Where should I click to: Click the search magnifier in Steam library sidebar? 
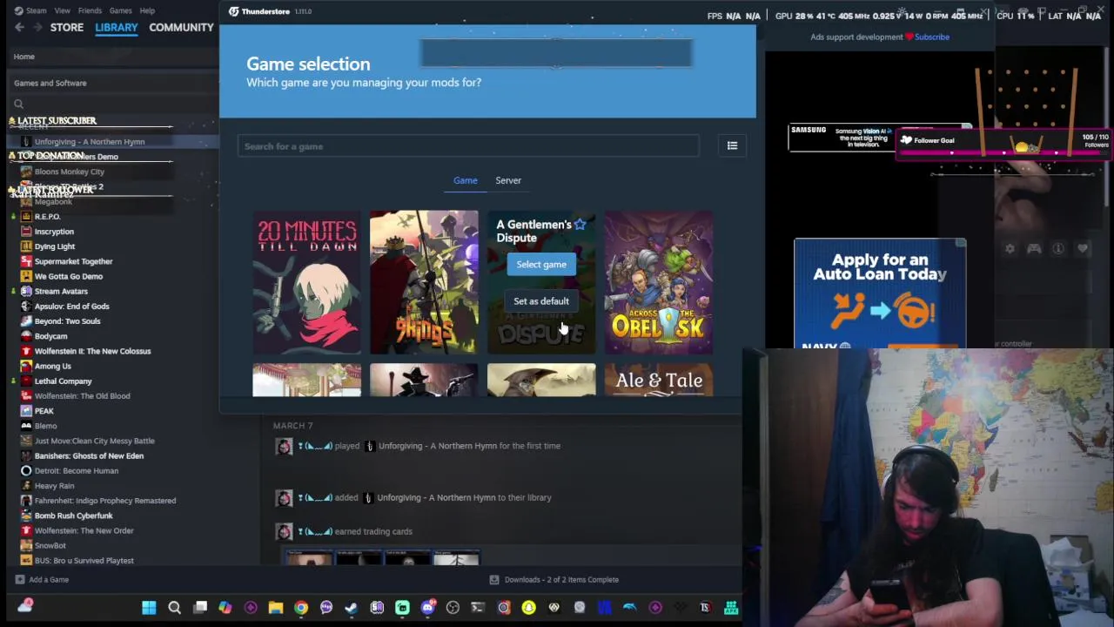18,104
